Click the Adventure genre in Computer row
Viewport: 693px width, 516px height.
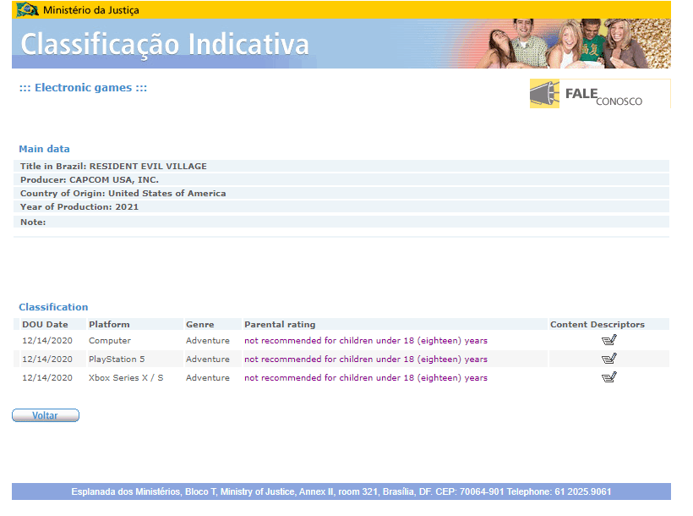(208, 340)
